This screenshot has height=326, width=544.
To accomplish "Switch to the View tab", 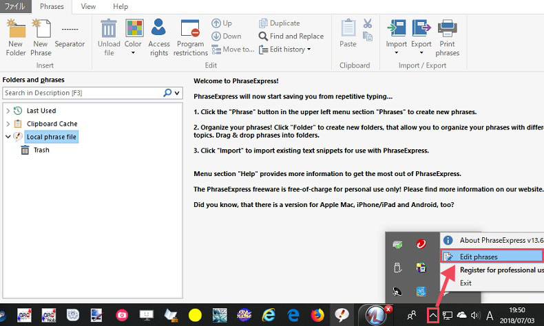I will 88,7.
